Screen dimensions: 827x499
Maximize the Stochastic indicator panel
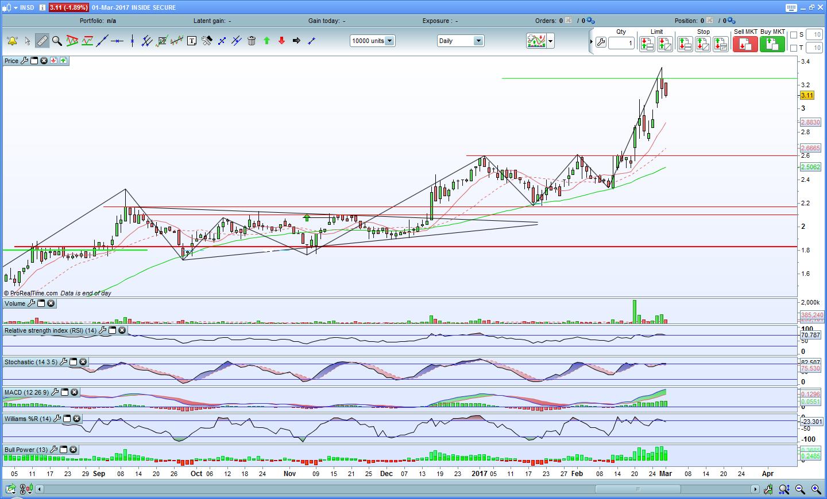(74, 362)
